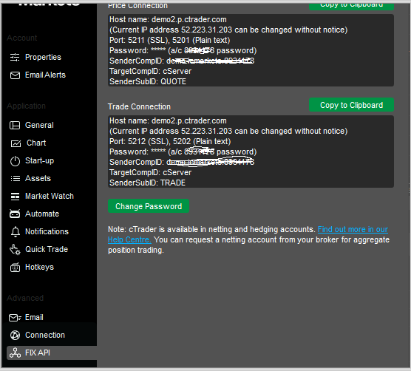Click the Chart graph icon
Viewport: 411px width, 371px height.
[x=16, y=143]
